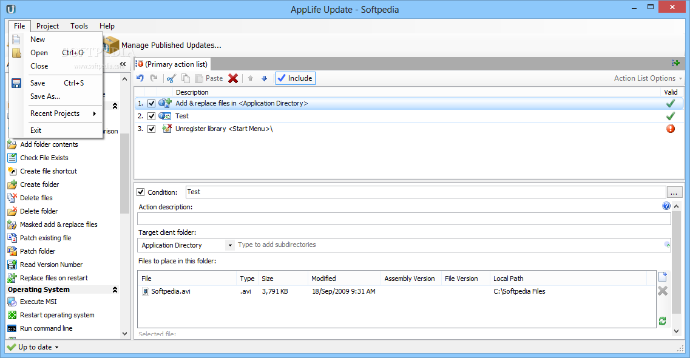Move action down with blue arrow icon
Screen dimensions: 690x358
point(265,78)
